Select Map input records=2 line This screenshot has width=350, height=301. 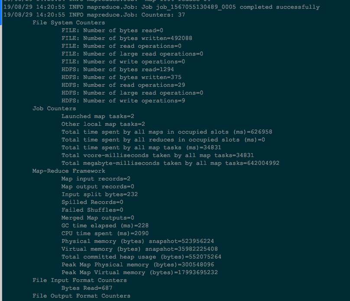(x=96, y=179)
